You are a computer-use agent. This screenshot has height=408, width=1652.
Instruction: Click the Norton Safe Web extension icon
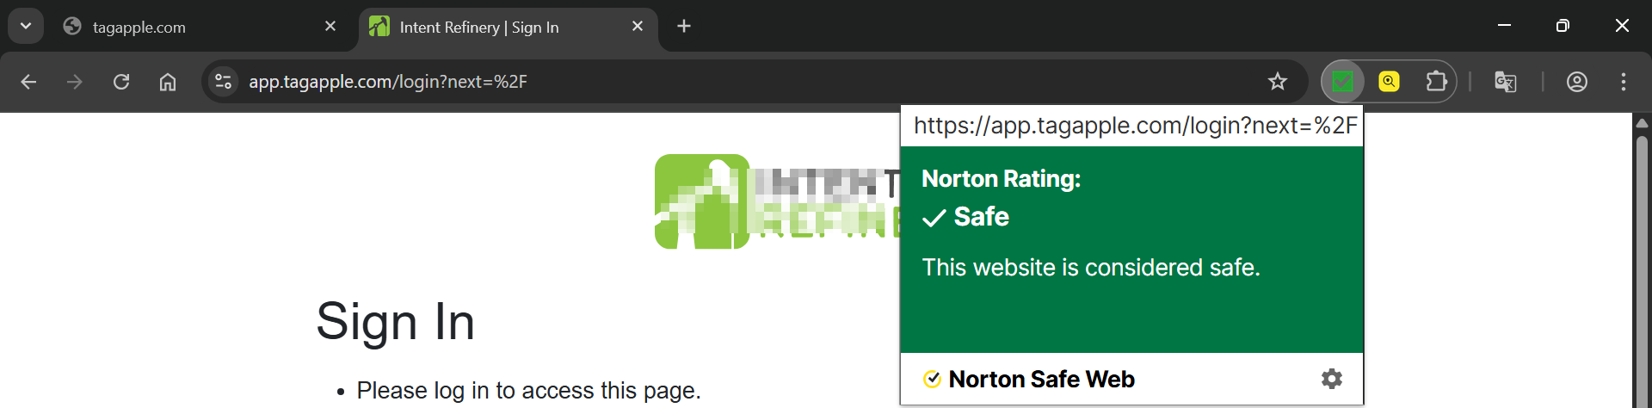point(1342,82)
